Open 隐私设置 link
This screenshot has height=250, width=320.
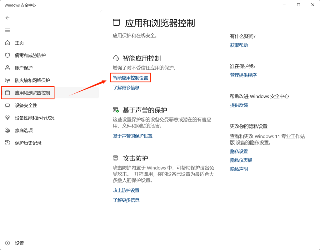(239, 152)
